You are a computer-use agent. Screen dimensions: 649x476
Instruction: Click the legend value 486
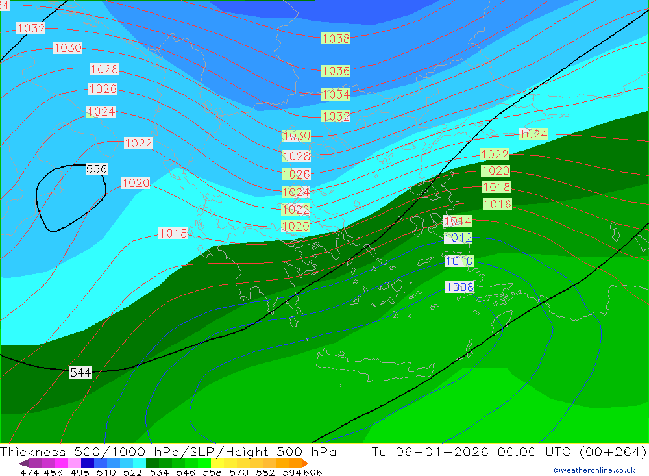(x=53, y=472)
